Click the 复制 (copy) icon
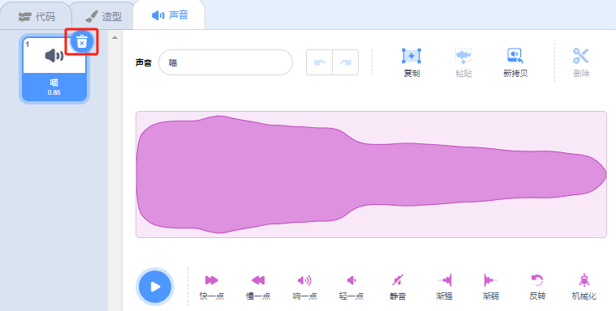 411,56
